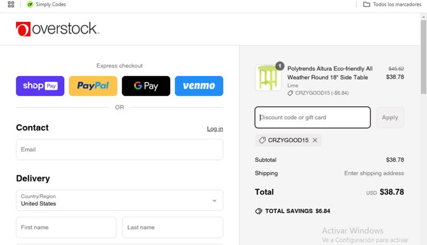Click the First name field
The width and height of the screenshot is (427, 245).
(x=66, y=227)
